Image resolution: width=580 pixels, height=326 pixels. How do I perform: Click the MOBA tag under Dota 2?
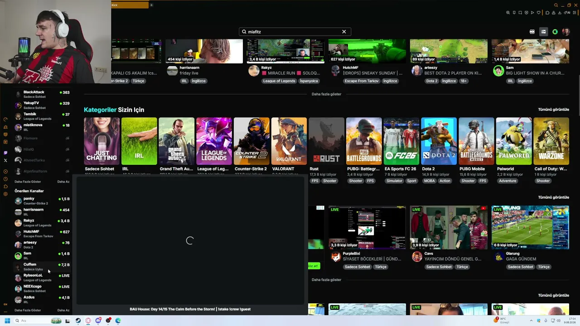(x=429, y=181)
